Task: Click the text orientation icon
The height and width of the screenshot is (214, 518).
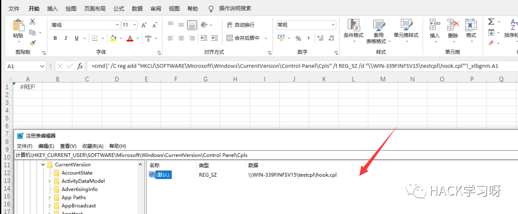Action: (x=204, y=24)
